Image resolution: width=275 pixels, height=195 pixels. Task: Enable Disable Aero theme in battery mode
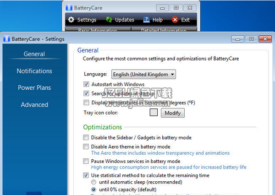pyautogui.click(x=86, y=146)
